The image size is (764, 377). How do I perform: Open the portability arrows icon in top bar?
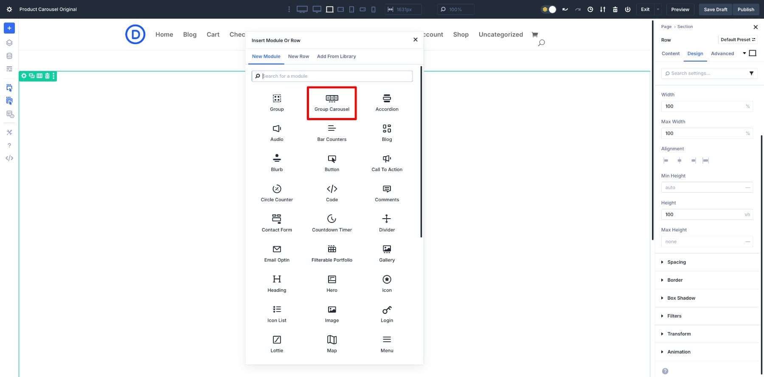[603, 9]
